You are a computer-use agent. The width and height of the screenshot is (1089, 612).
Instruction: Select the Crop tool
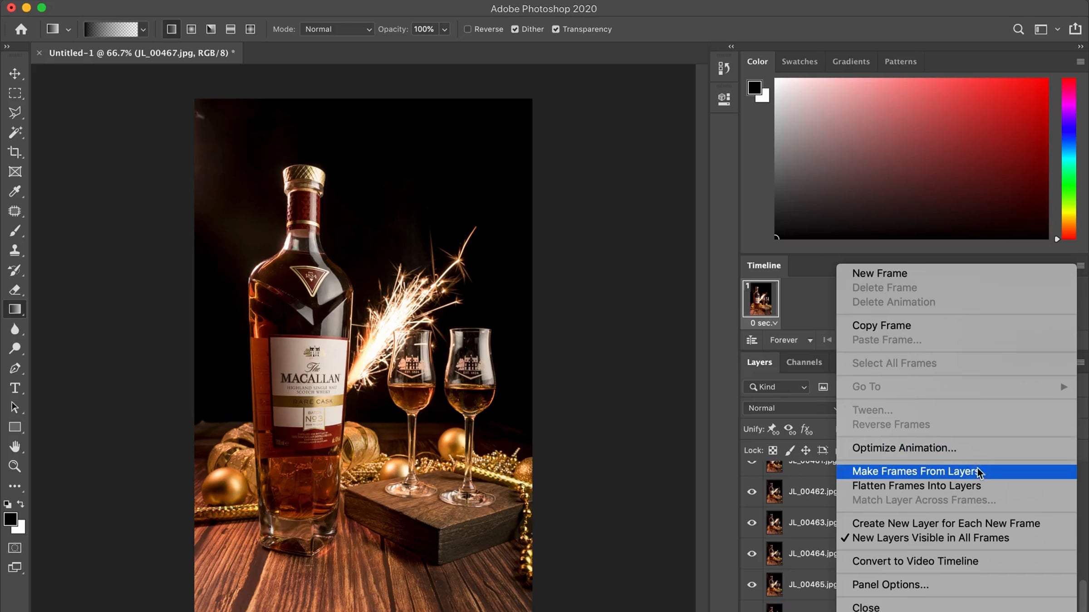(x=15, y=152)
